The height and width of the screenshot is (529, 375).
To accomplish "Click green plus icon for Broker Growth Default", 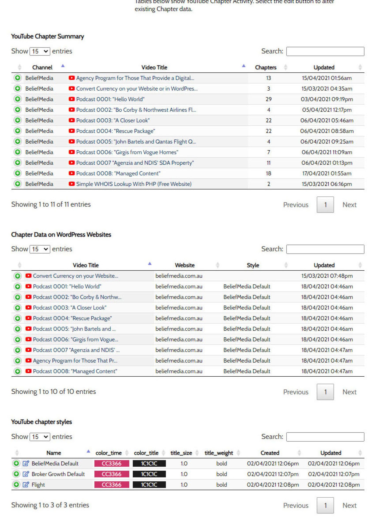I will pos(16,474).
